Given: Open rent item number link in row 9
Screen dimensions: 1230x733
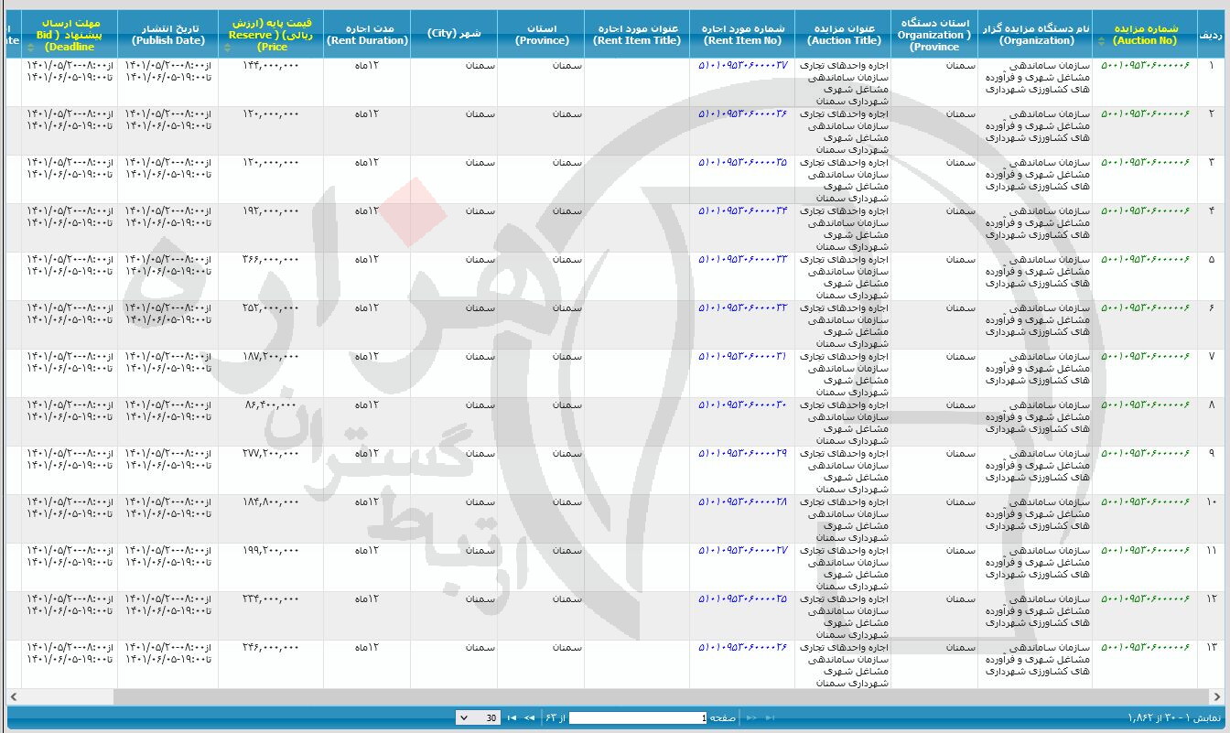Looking at the screenshot, I should (742, 453).
